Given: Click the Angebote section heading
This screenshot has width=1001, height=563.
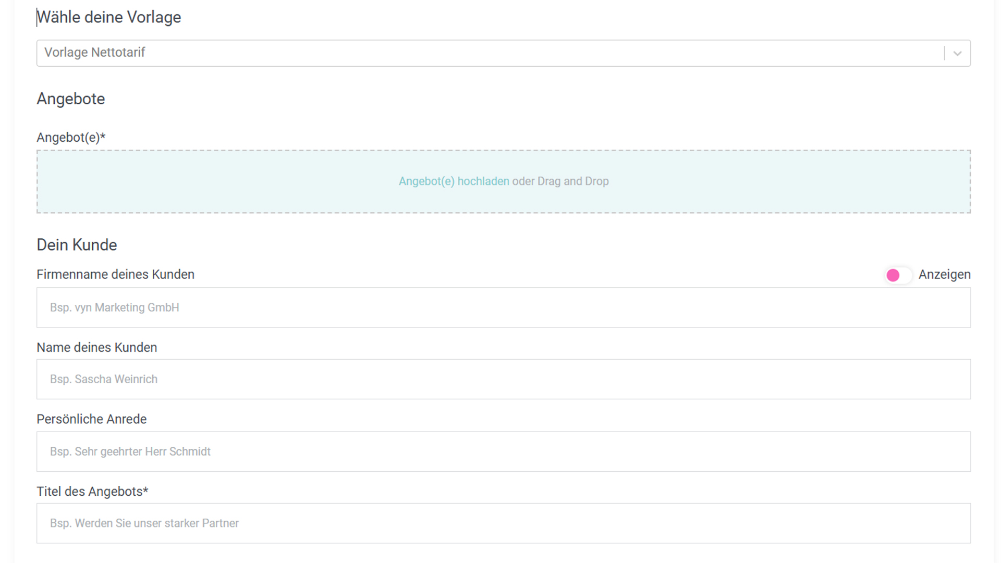Looking at the screenshot, I should pos(70,99).
